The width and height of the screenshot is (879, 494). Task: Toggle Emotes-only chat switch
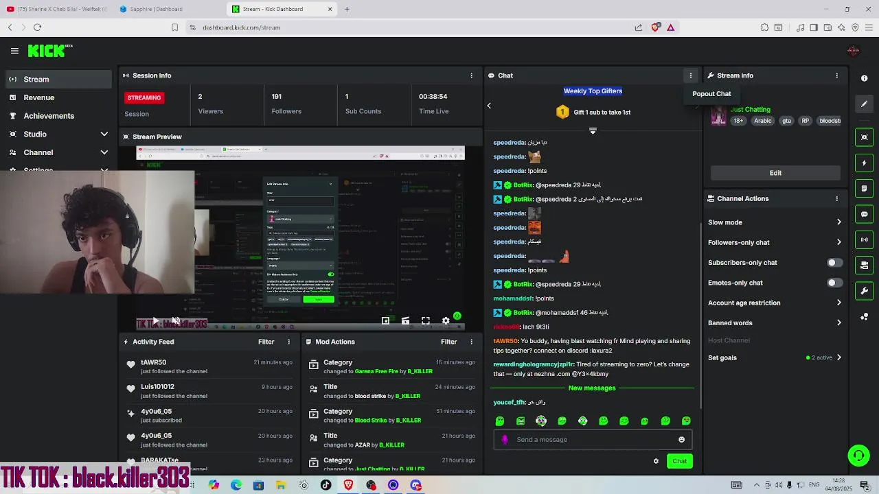point(834,283)
